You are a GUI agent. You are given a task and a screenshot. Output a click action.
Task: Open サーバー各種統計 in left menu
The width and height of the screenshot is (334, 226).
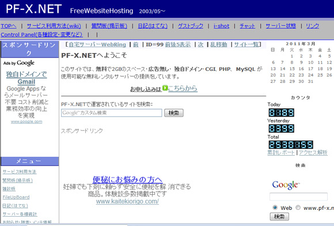coord(20,214)
